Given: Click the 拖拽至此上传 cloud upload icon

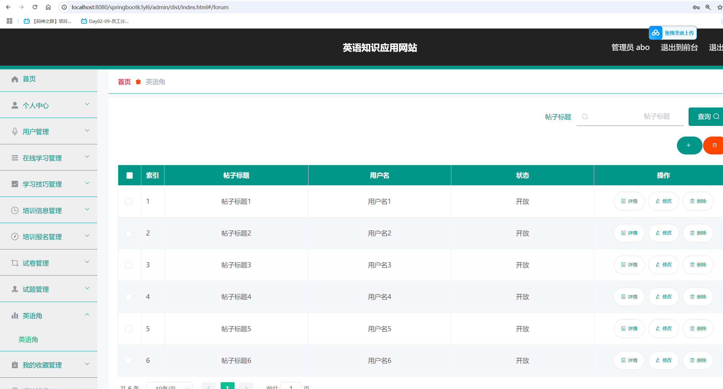Looking at the screenshot, I should tap(656, 33).
